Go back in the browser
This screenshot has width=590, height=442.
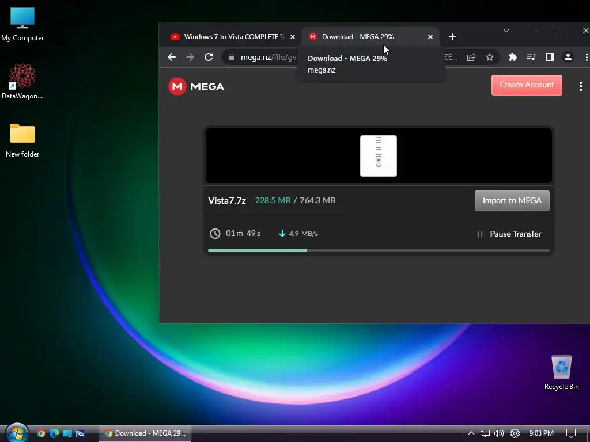(172, 57)
